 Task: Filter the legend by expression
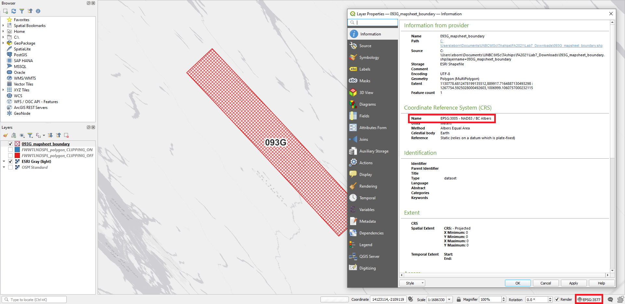pyautogui.click(x=38, y=135)
